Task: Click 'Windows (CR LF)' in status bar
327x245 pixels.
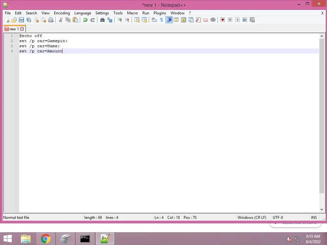Action: (252, 218)
